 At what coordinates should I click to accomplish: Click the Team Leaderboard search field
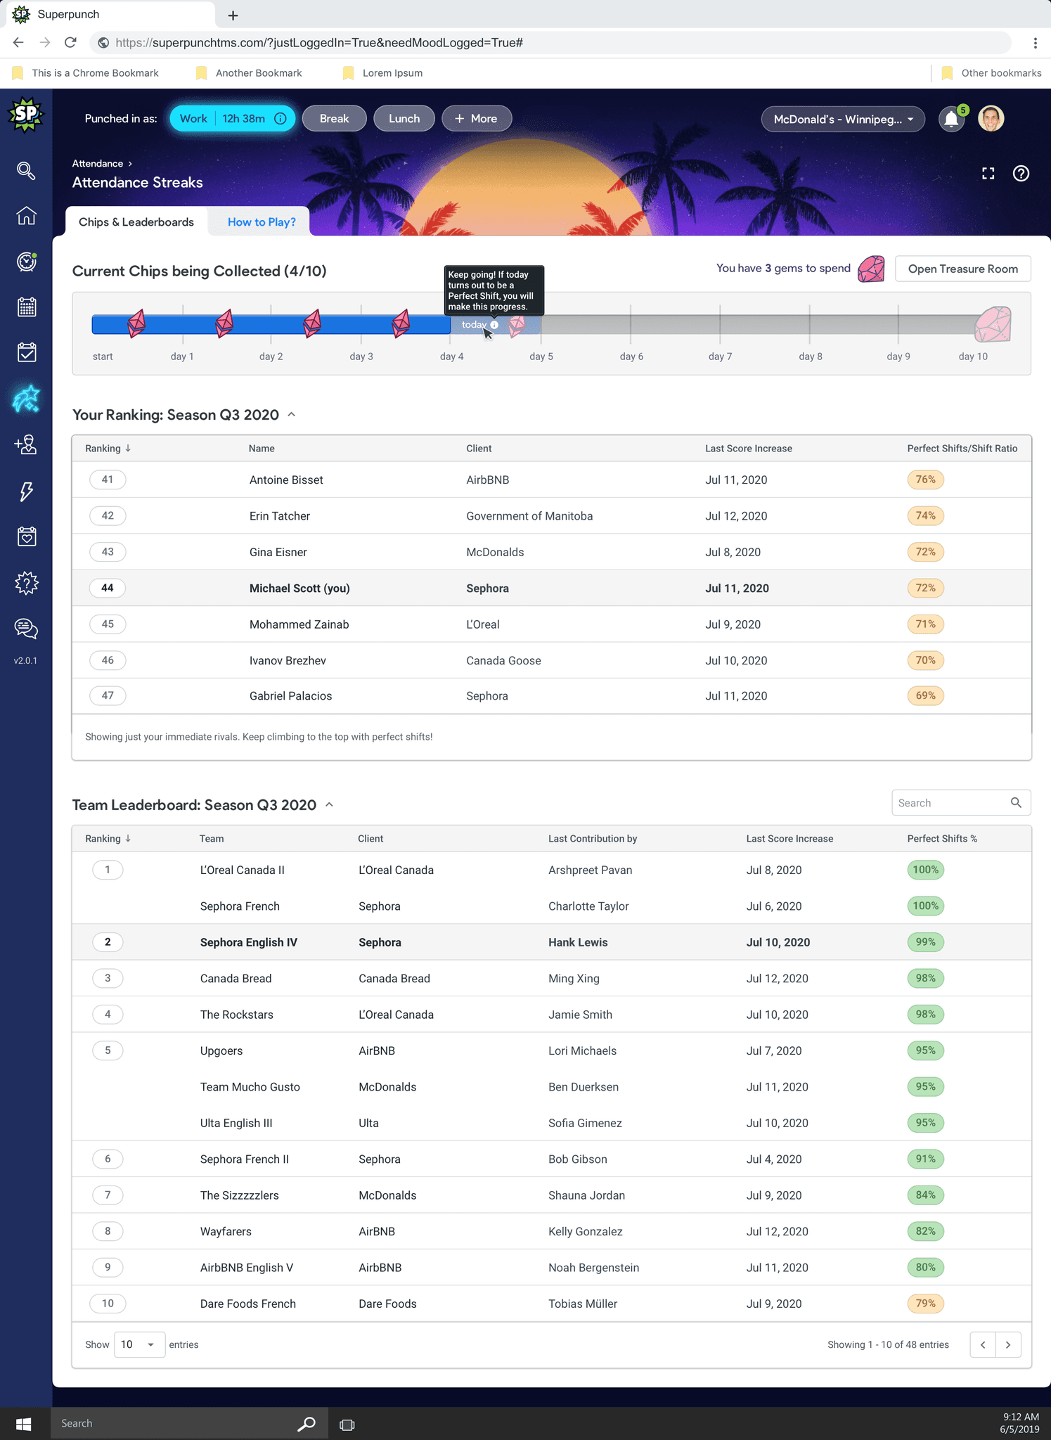[961, 803]
